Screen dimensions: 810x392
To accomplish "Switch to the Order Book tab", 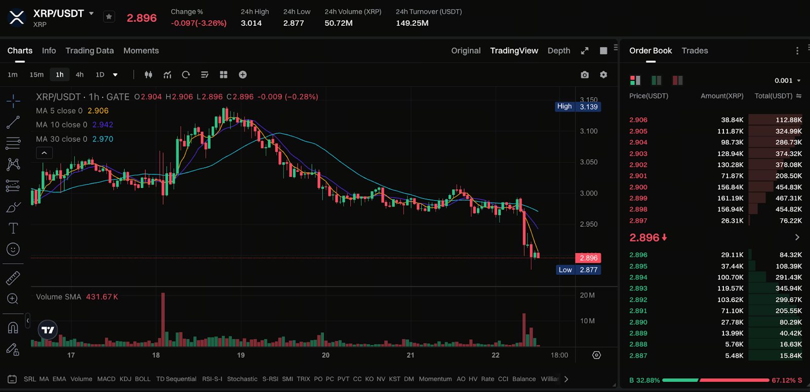I will 651,51.
